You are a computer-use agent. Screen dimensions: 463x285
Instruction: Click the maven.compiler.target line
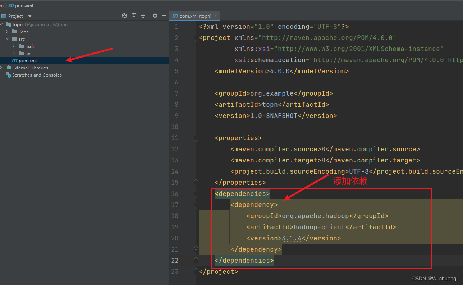coord(325,160)
